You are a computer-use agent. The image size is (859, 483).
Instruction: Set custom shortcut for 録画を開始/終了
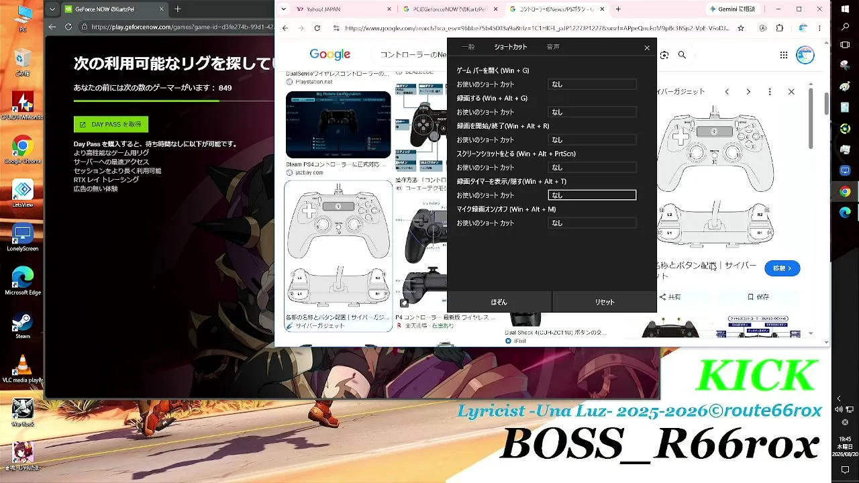(x=592, y=140)
